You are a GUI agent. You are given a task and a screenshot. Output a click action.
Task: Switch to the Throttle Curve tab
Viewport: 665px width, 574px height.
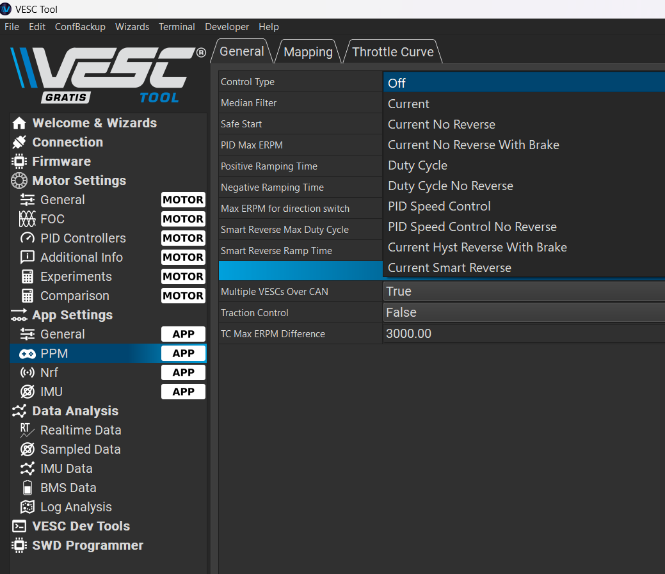393,52
